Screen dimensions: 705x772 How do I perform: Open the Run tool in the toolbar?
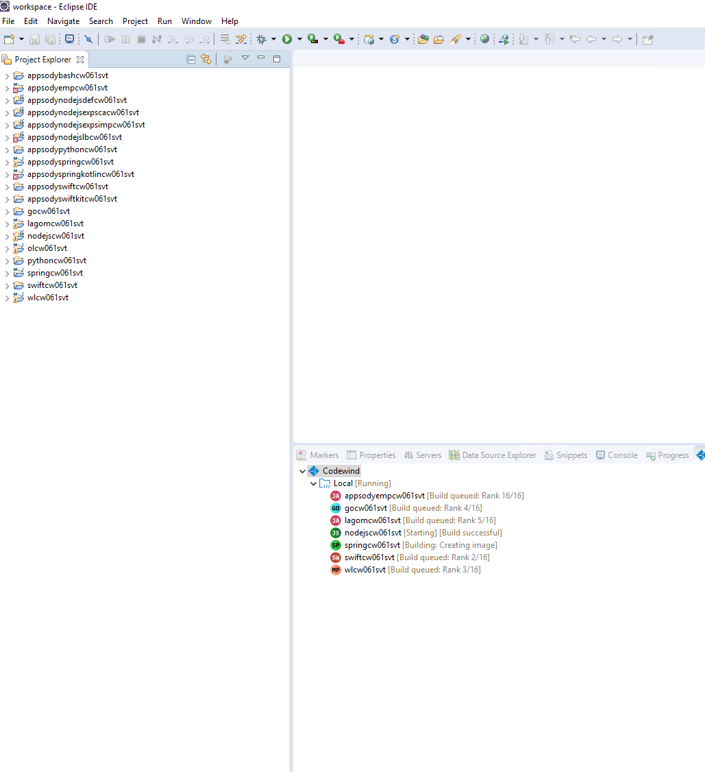(287, 39)
